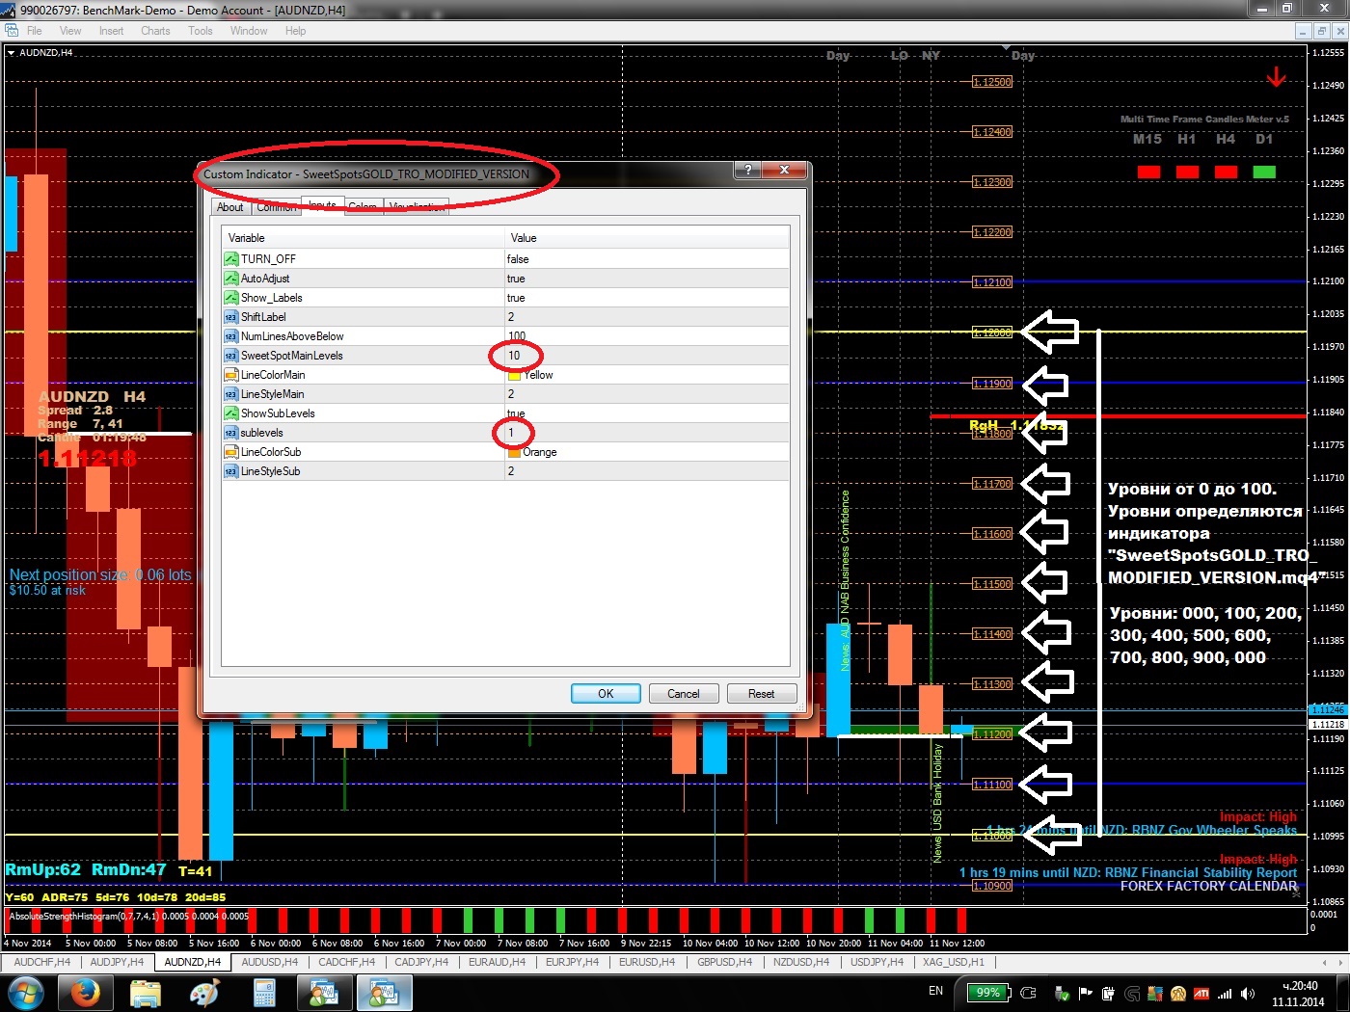Click the LineStyleMain integer icon

click(x=230, y=393)
